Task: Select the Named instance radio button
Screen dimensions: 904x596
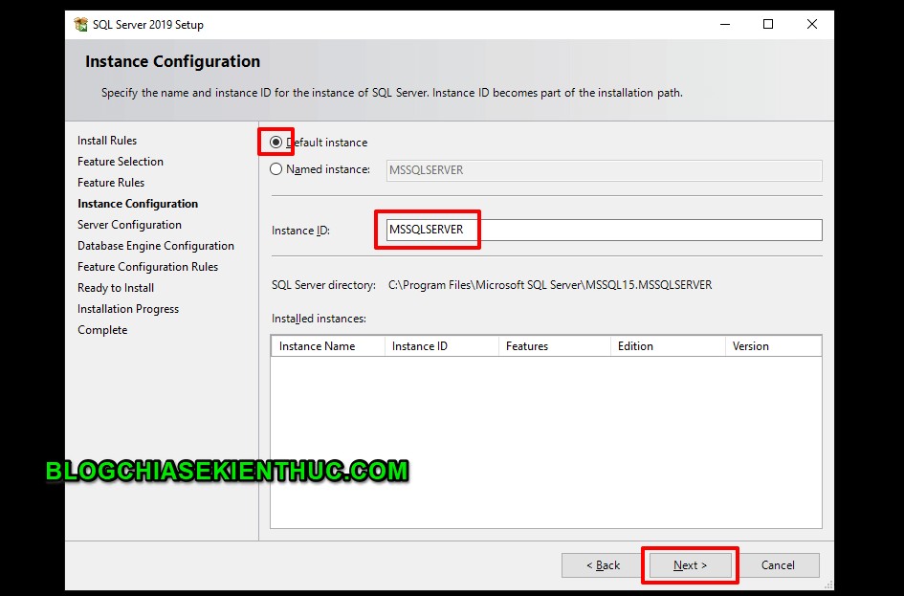Action: click(276, 169)
